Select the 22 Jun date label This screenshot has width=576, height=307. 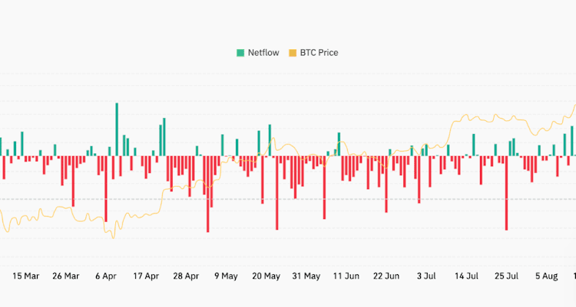click(x=386, y=276)
